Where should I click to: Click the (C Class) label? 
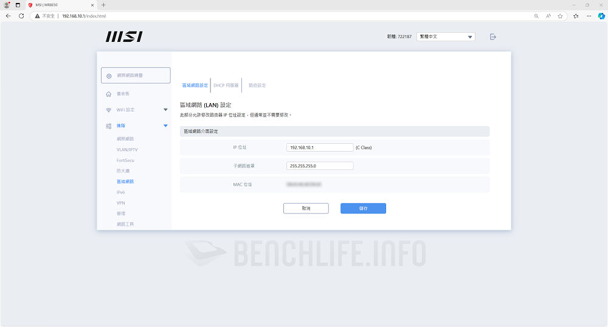tap(364, 147)
